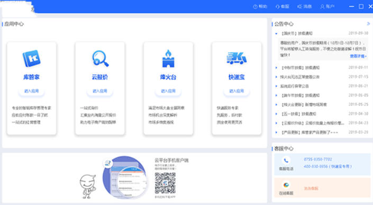Viewport: 373px width, 205px height.
Task: Open 帮助 help in title bar
Action: [x=260, y=6]
